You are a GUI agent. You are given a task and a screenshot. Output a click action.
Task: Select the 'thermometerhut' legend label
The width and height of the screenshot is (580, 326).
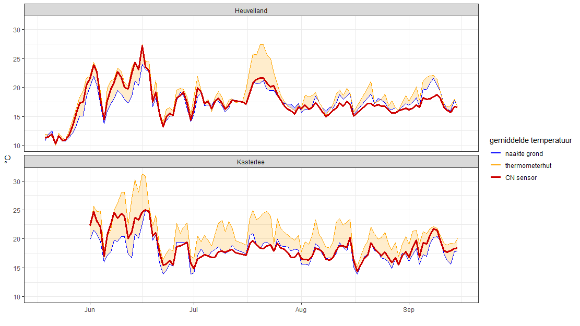tap(528, 166)
